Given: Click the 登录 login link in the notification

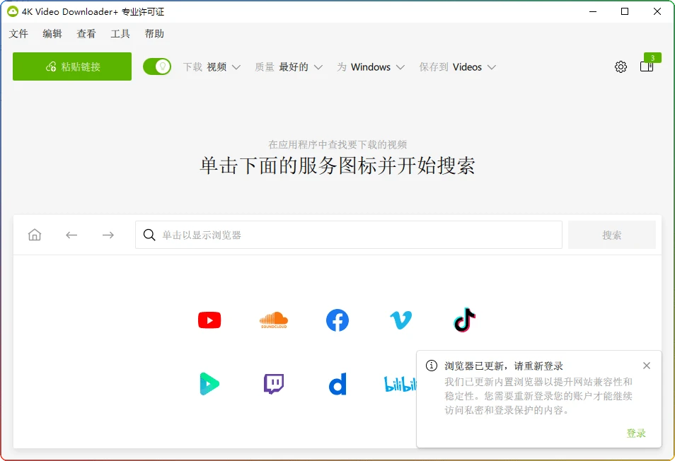Looking at the screenshot, I should (x=636, y=433).
